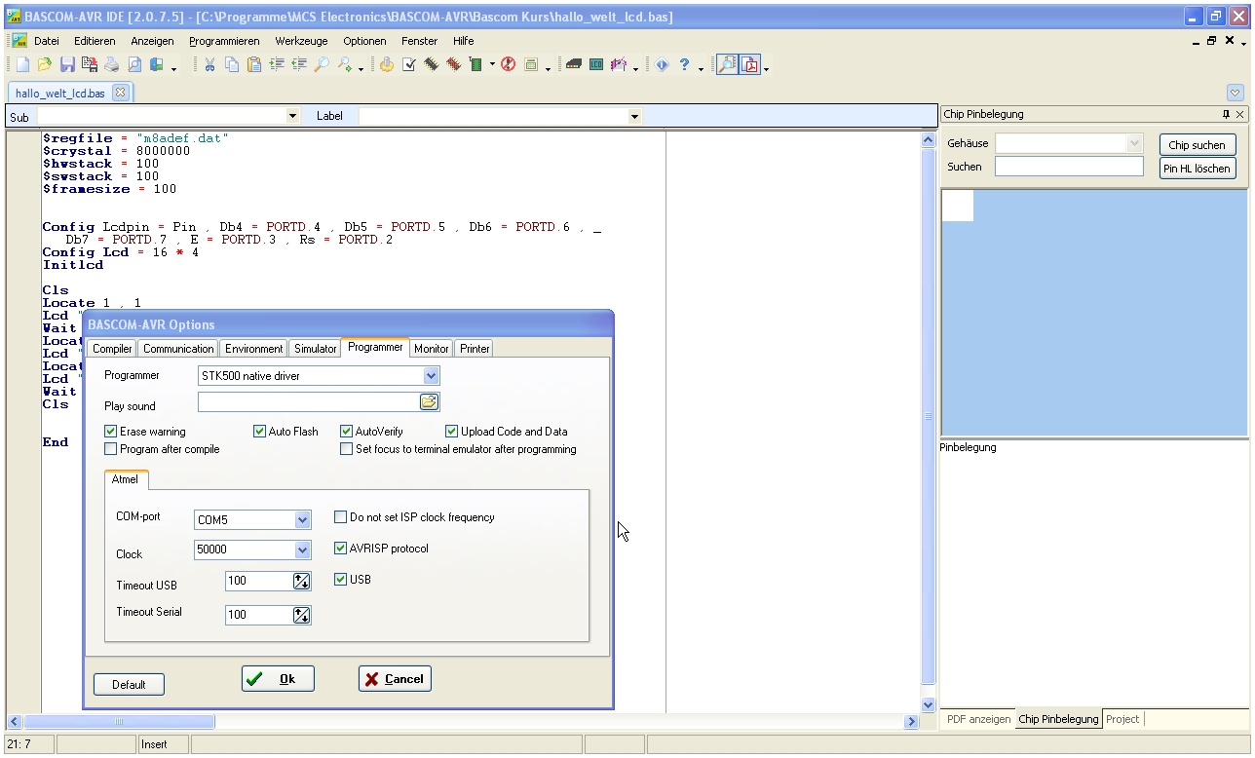Switch to the Compiler tab
Image resolution: width=1255 pixels, height=758 pixels.
(112, 348)
